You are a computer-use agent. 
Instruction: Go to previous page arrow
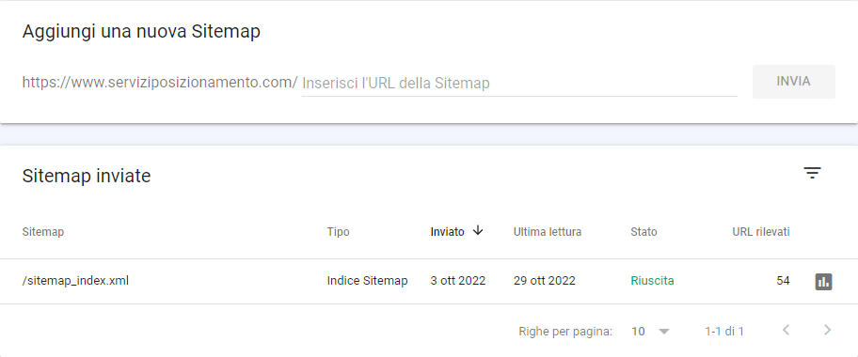pyautogui.click(x=786, y=330)
